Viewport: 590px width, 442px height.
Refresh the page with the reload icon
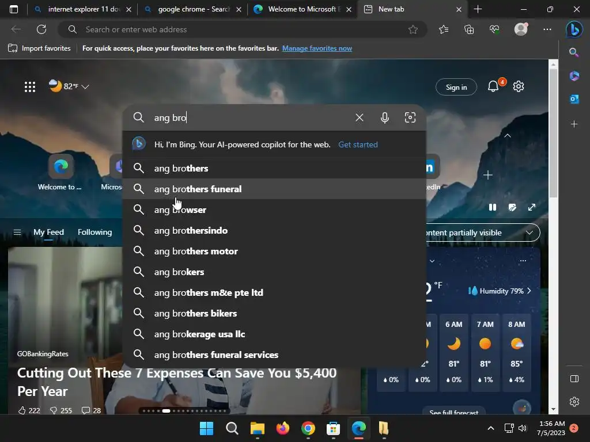[x=41, y=29]
